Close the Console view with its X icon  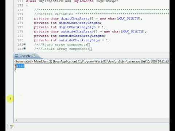34,56
